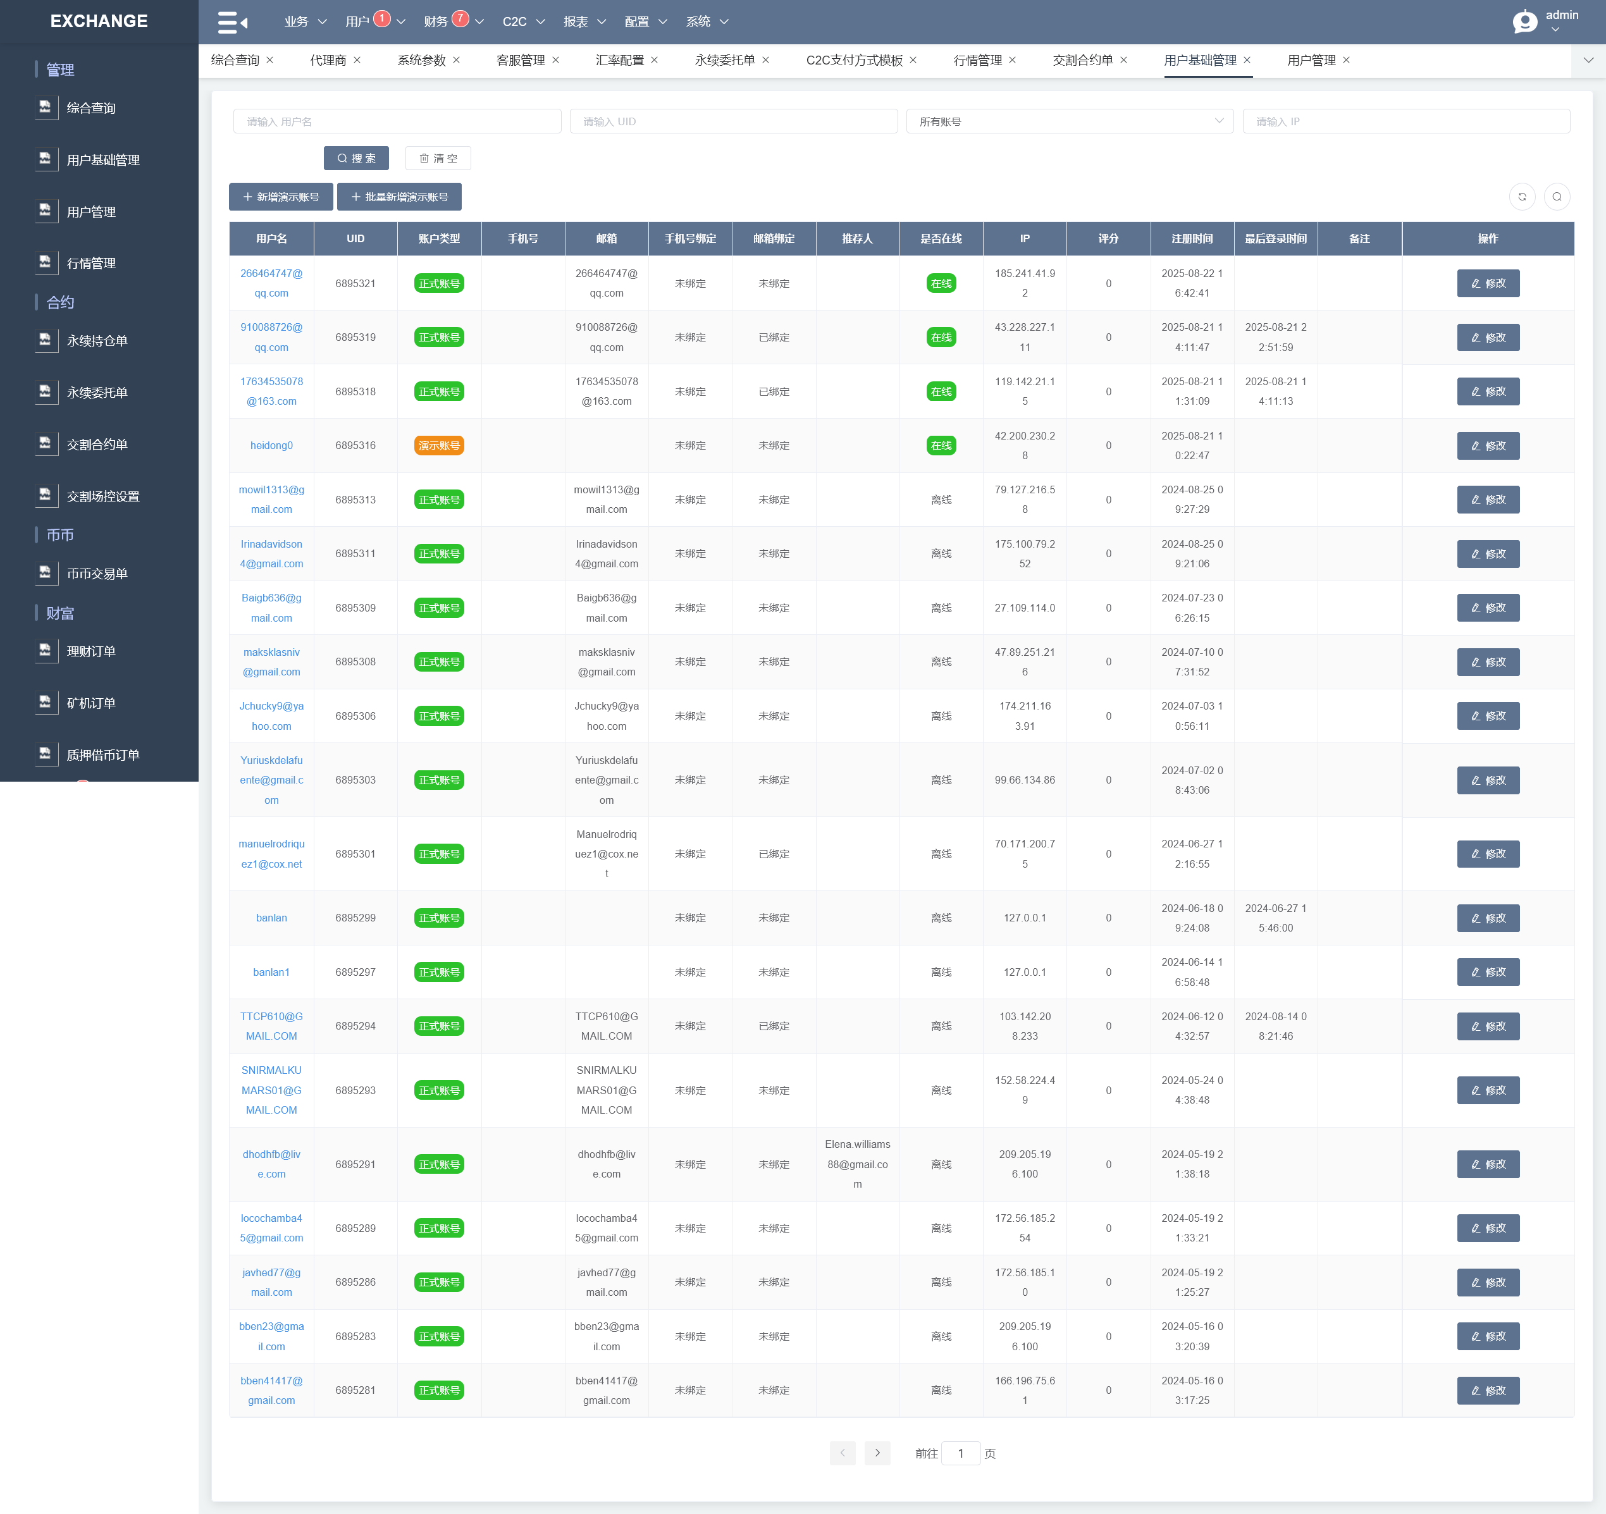Open 矿机订单 in the sidebar
The height and width of the screenshot is (1514, 1606).
pyautogui.click(x=91, y=702)
